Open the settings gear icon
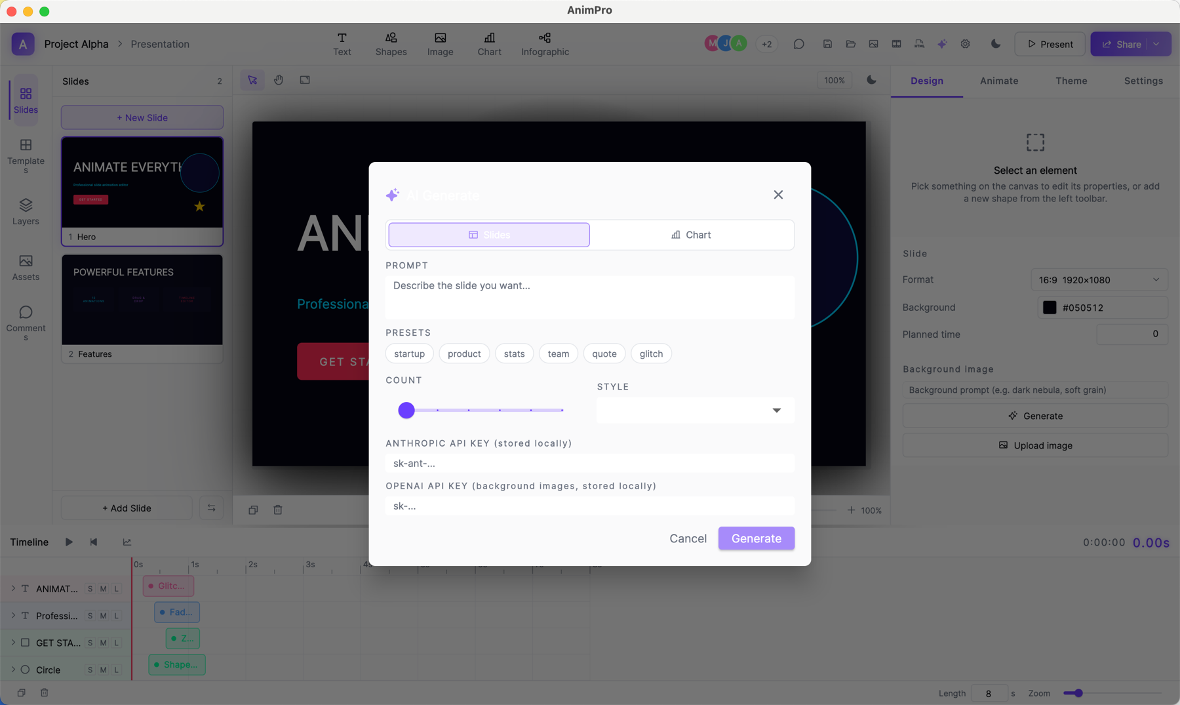1180x705 pixels. pyautogui.click(x=966, y=44)
